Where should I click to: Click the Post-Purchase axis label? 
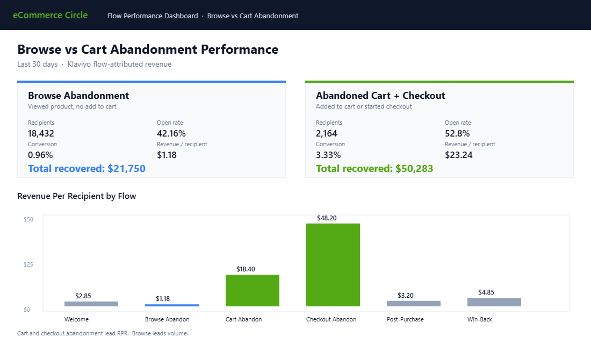(405, 319)
